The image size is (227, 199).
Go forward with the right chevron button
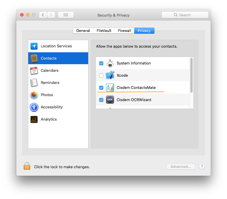(x=51, y=15)
